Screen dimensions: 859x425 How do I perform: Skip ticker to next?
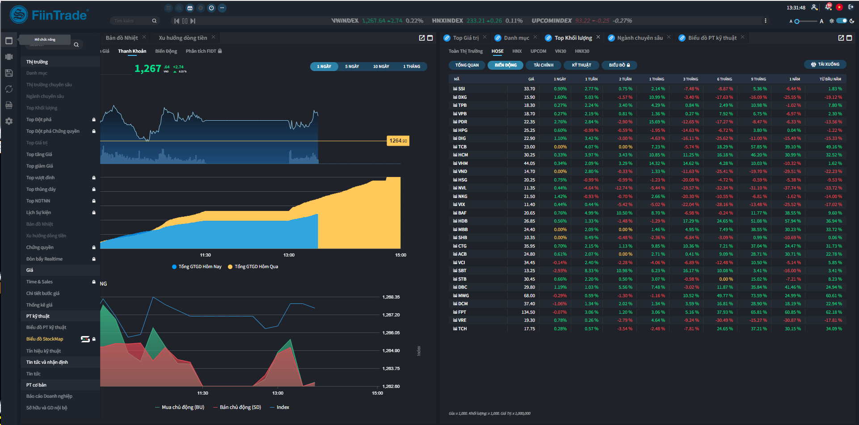coord(193,21)
